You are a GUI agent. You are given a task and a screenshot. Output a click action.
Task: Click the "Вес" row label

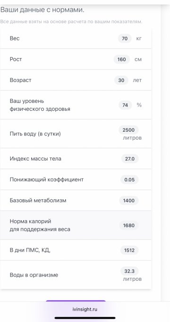[15, 38]
